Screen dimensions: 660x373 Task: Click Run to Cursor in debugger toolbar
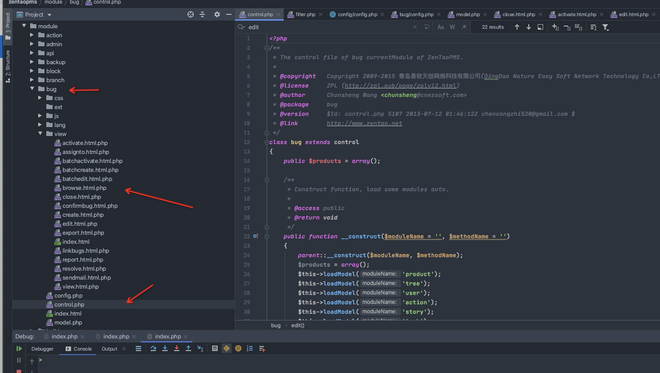(x=200, y=348)
